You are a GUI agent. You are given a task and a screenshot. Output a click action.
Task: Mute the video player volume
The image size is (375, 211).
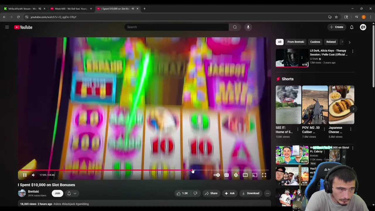pyautogui.click(x=33, y=175)
